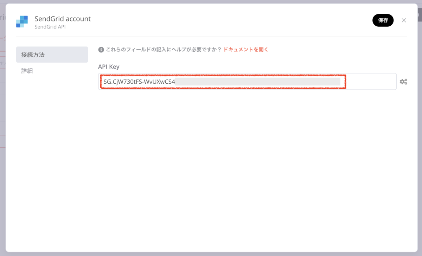
Task: Open the ドキュメントを開く documentation link
Action: tap(246, 50)
